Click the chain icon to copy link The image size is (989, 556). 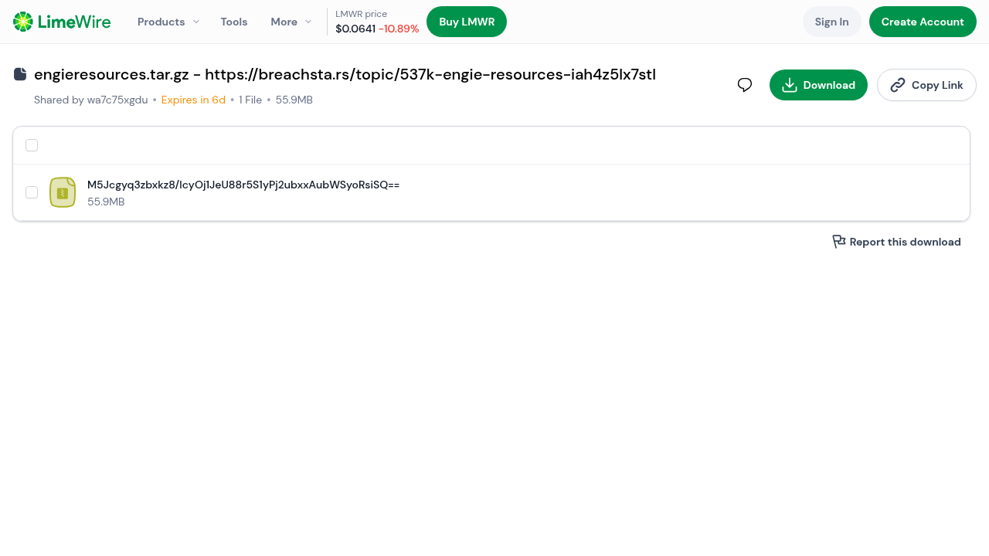(x=897, y=85)
